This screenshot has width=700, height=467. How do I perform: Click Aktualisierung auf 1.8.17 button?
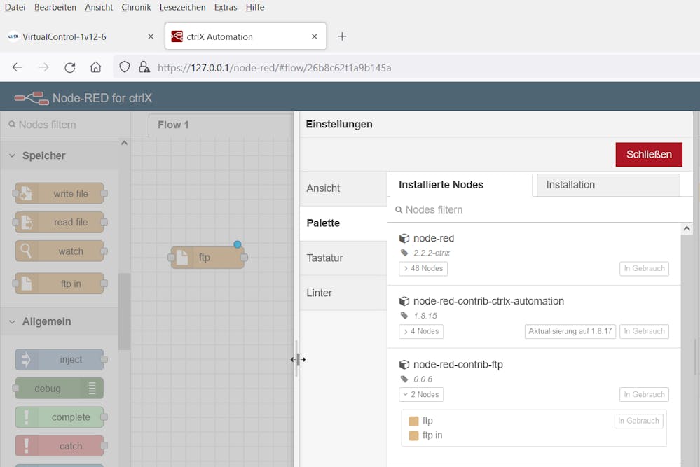coord(570,331)
